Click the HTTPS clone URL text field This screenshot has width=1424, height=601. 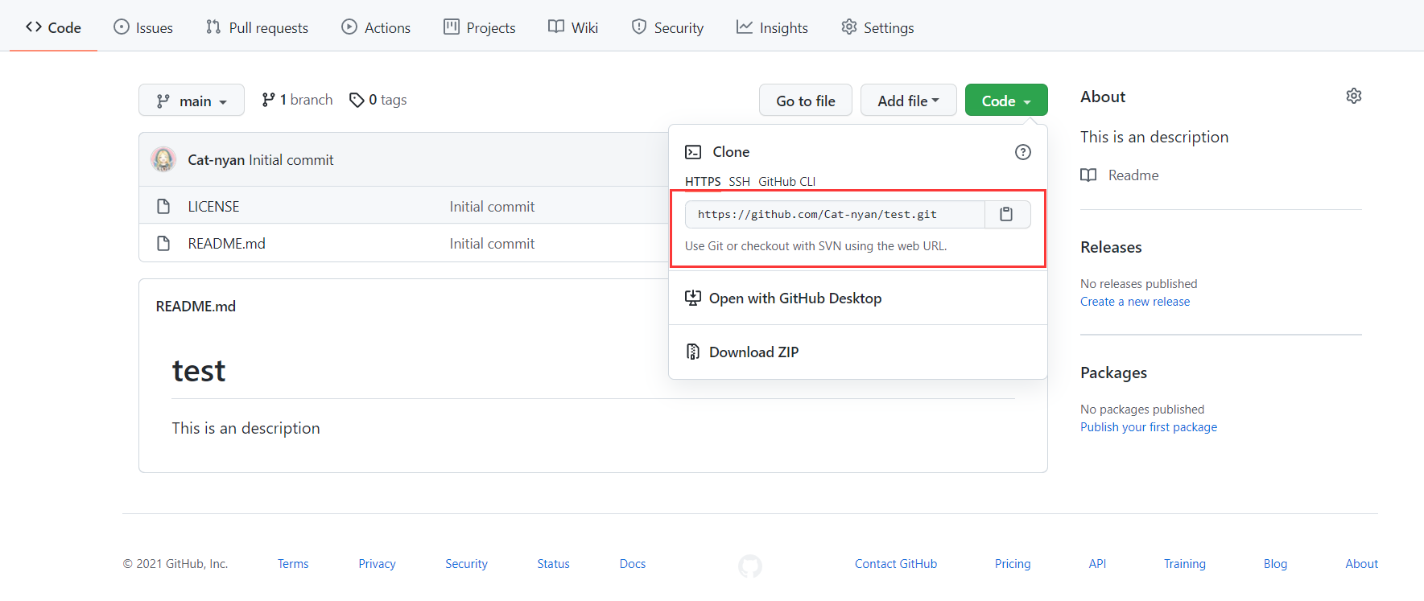coord(834,215)
